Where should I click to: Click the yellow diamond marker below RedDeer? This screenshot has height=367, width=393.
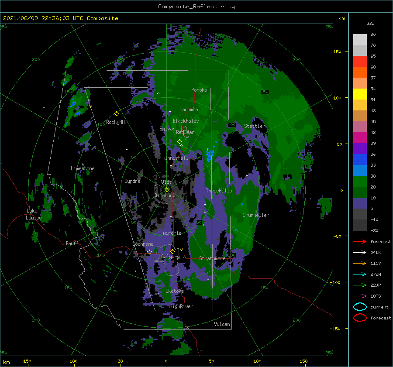click(179, 142)
